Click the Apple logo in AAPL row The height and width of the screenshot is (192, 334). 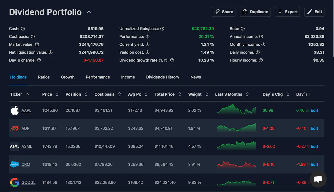[x=15, y=110]
